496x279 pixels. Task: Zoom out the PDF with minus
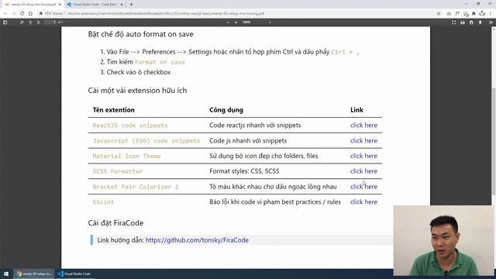(228, 22)
